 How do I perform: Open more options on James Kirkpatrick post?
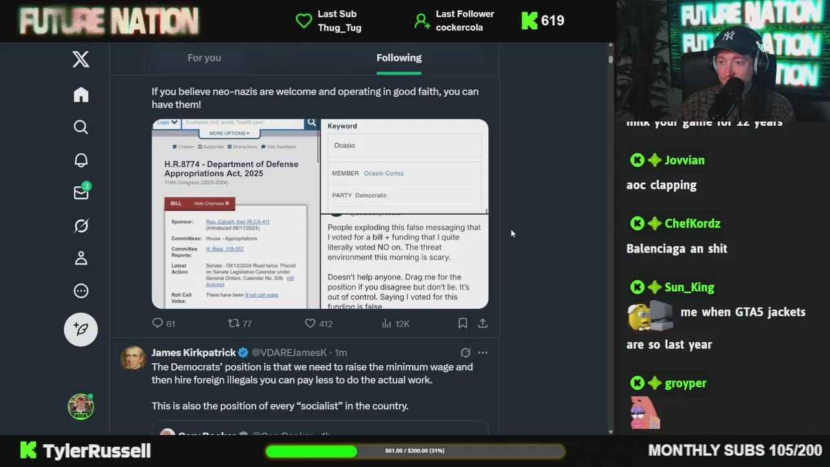pyautogui.click(x=482, y=353)
